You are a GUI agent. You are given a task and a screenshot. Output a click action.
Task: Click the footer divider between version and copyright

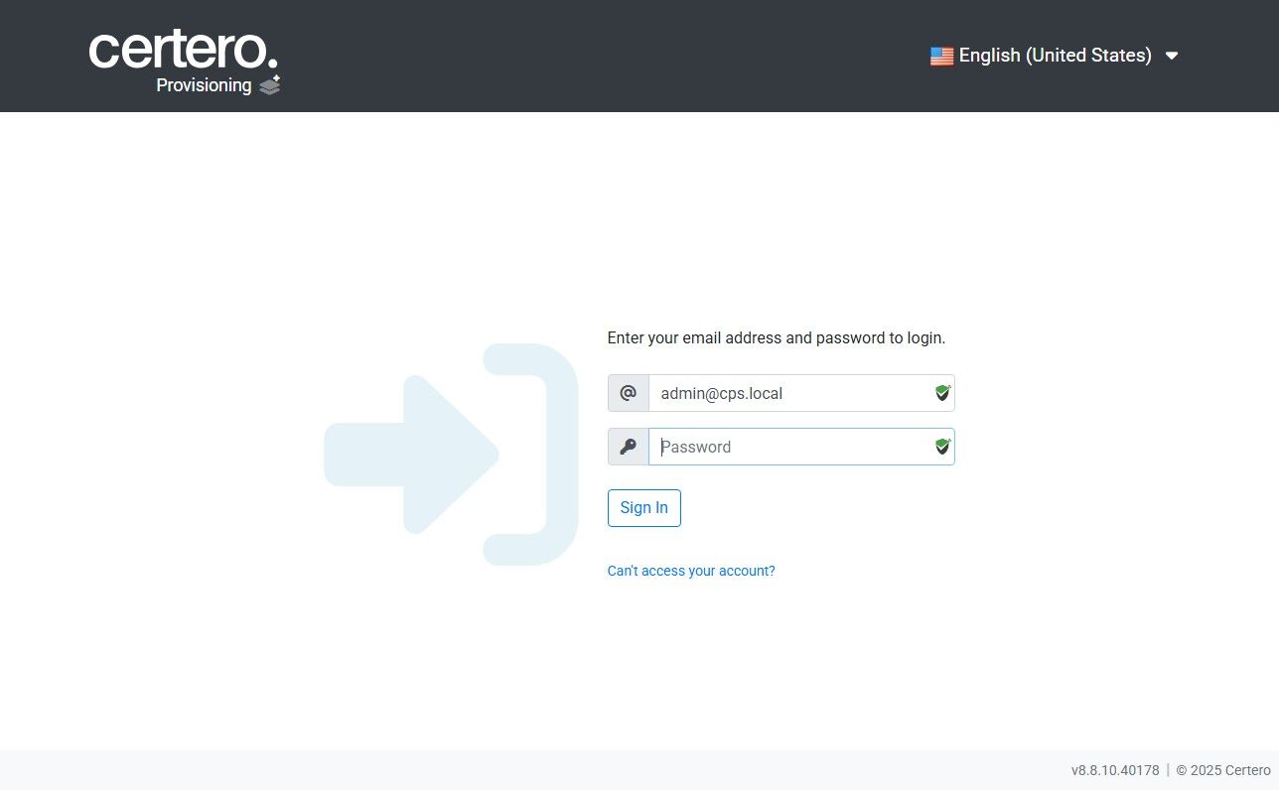click(x=1168, y=770)
